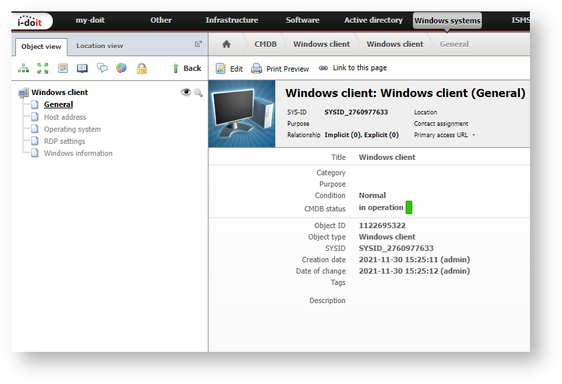Image resolution: width=562 pixels, height=384 pixels.
Task: Select the Windows client root tree node
Action: (x=59, y=92)
